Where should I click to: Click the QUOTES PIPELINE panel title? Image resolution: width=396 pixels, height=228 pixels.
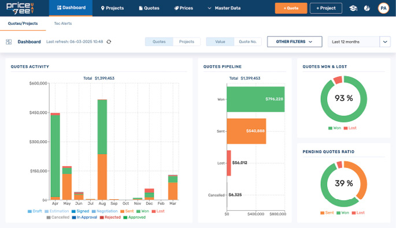223,66
